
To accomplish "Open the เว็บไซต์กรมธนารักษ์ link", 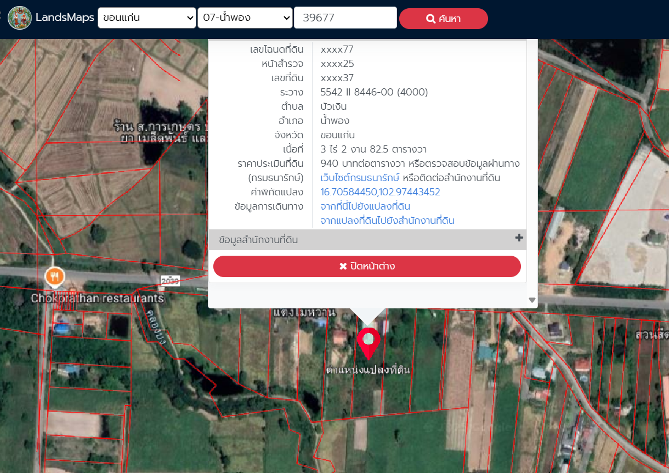I will 360,178.
